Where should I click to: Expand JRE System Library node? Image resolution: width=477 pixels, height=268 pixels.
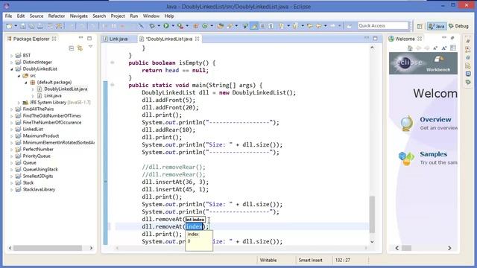[x=19, y=103]
